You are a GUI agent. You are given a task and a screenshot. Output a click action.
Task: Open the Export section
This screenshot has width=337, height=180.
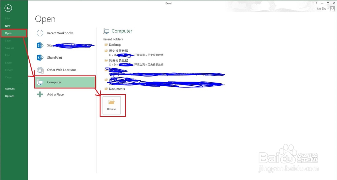9,70
